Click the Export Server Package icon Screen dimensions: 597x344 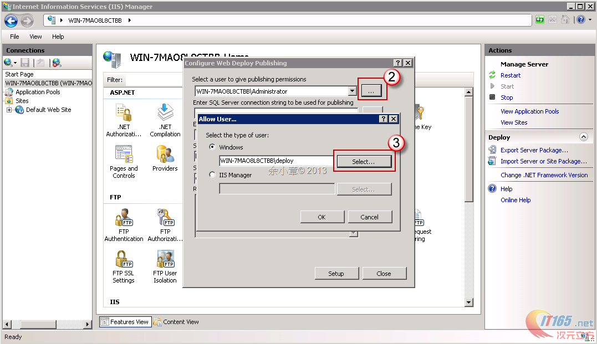tap(492, 150)
